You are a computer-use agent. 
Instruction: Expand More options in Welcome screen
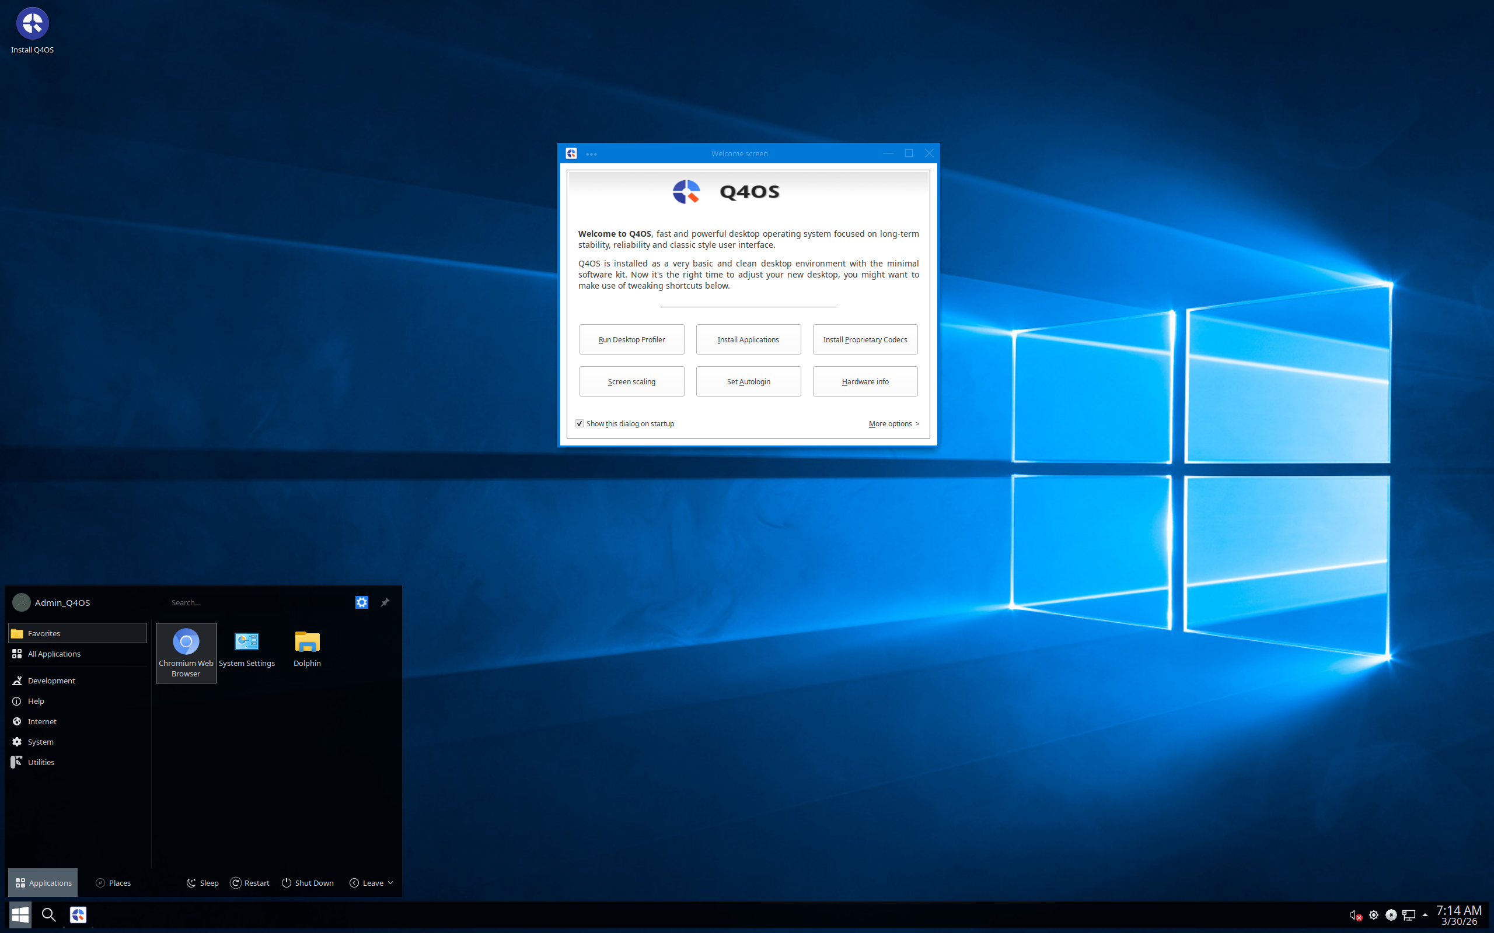tap(894, 423)
